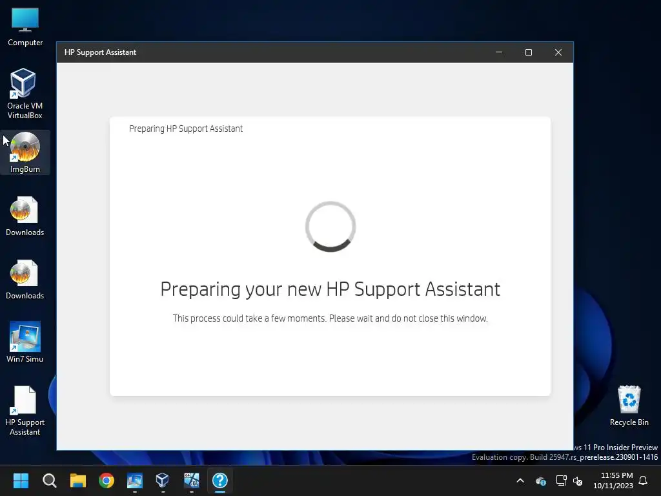
Task: Switch to taskbar app right of VirtualBox
Action: pos(191,480)
